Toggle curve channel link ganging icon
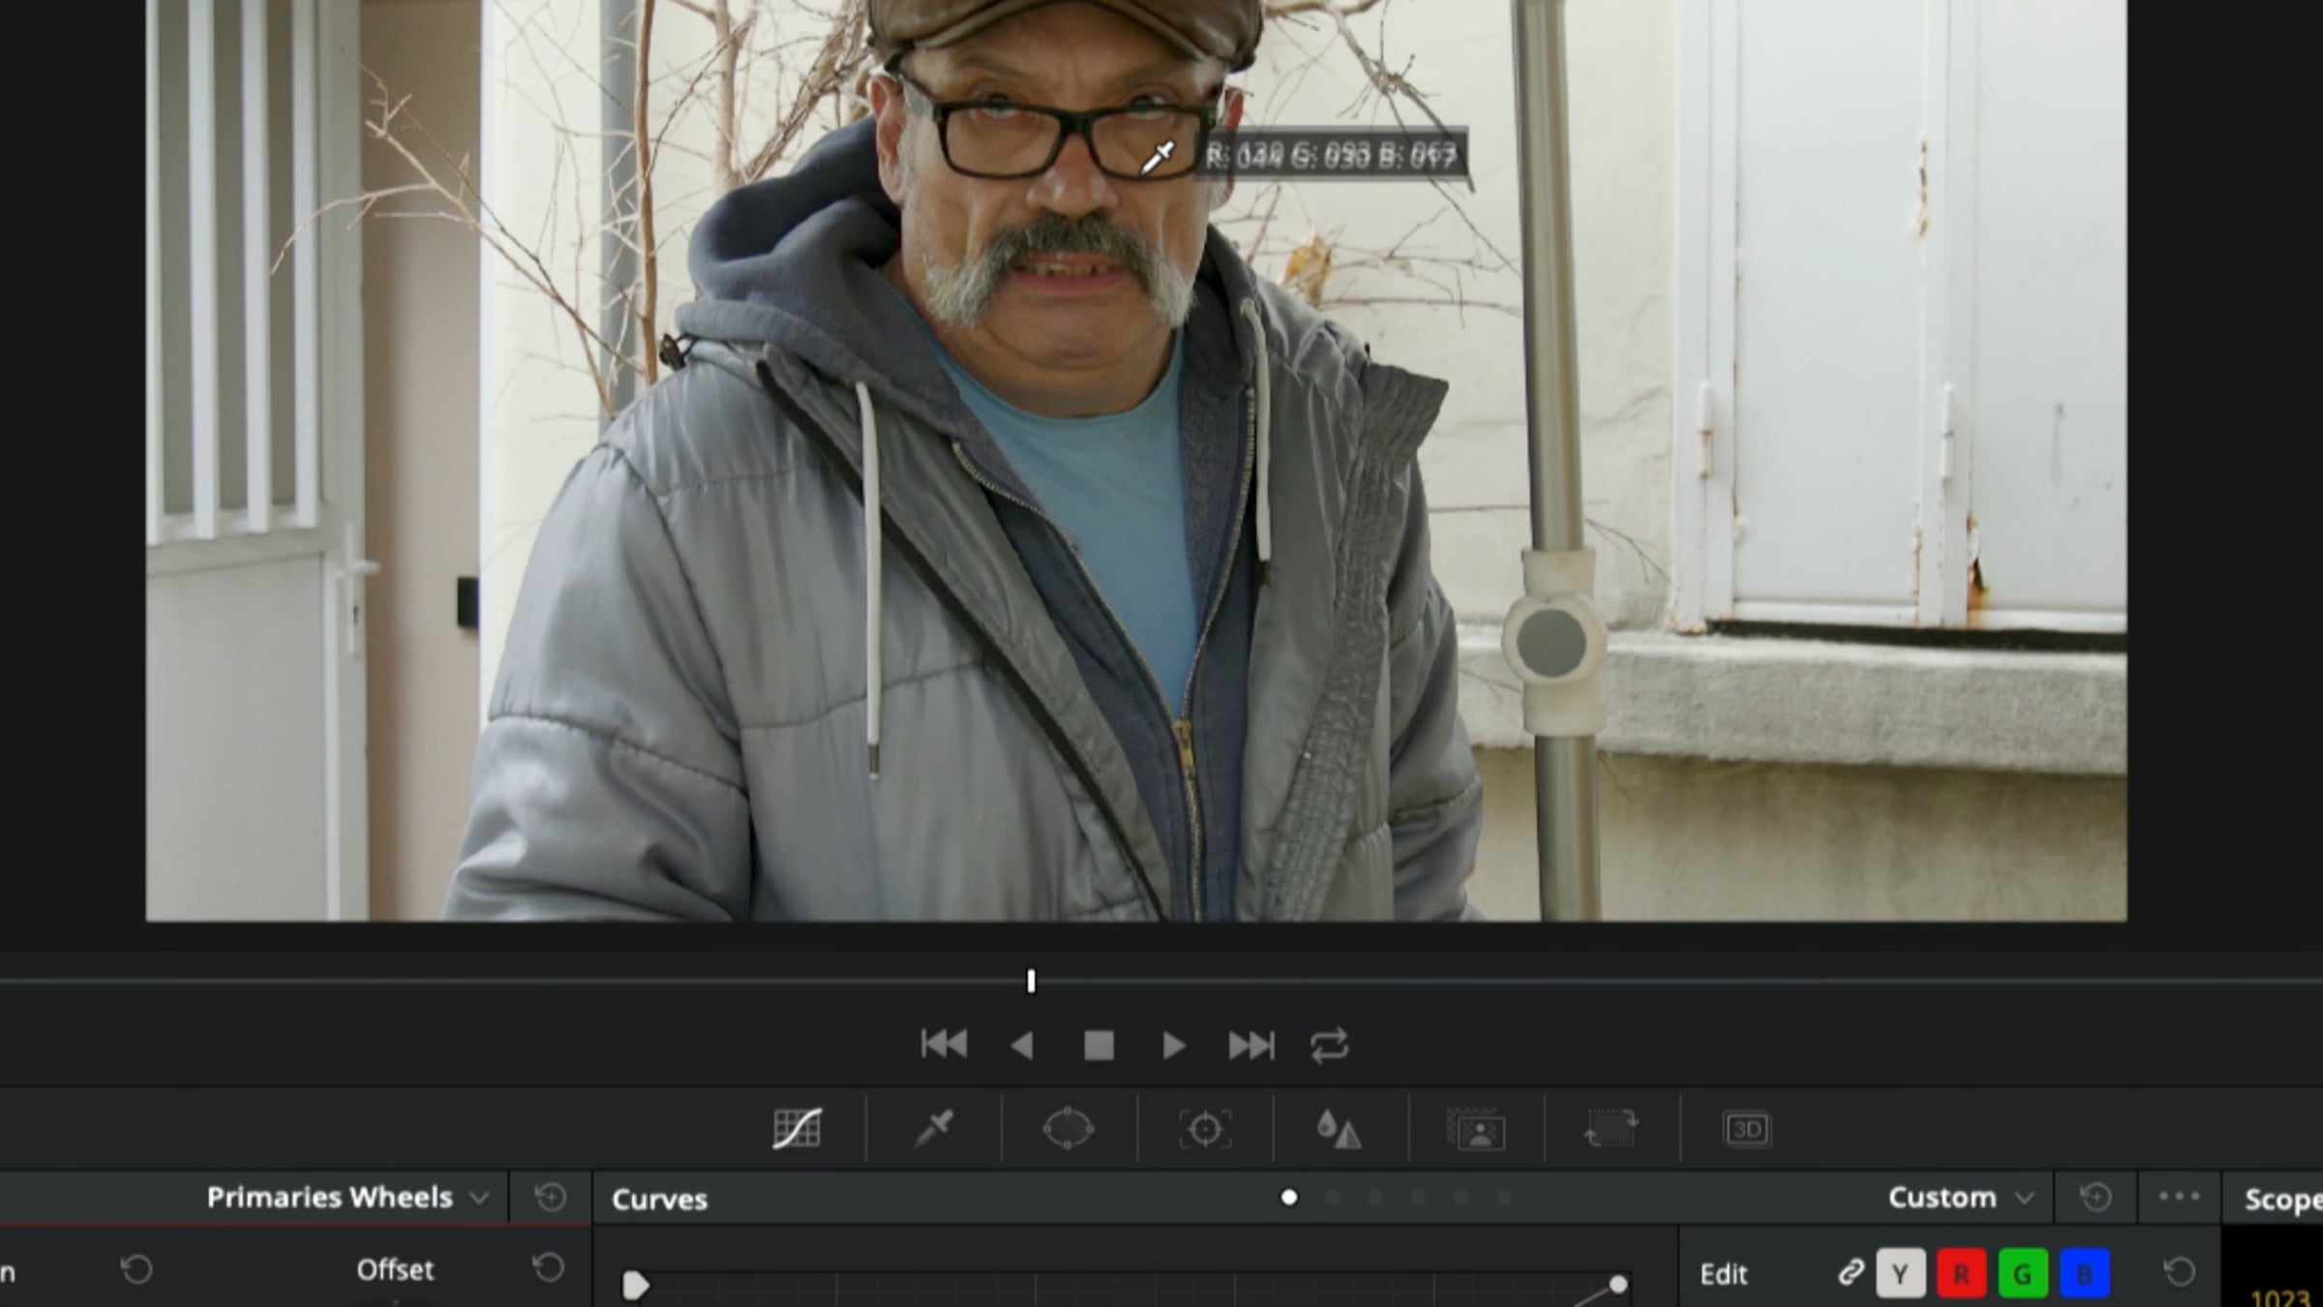 1851,1272
